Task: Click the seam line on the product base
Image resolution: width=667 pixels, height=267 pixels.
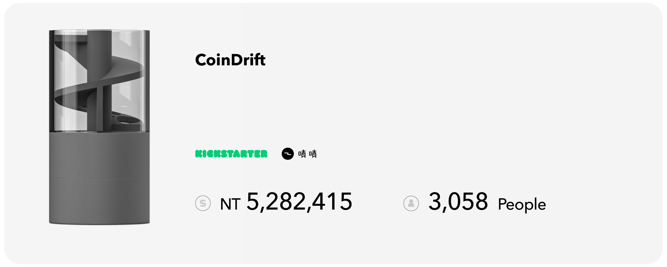Action: click(99, 178)
